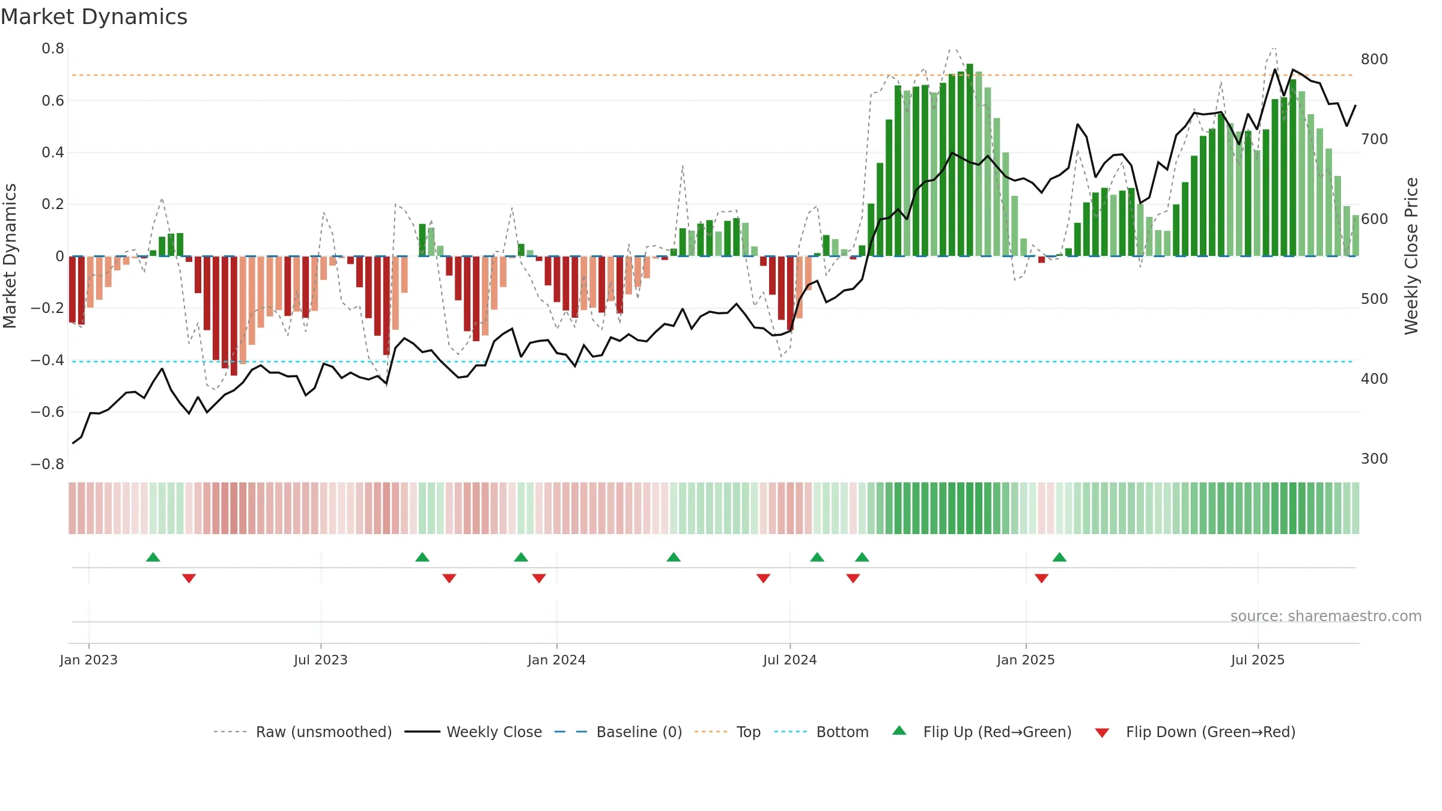Click the green Flip Up triangle near February 2023

click(x=153, y=557)
